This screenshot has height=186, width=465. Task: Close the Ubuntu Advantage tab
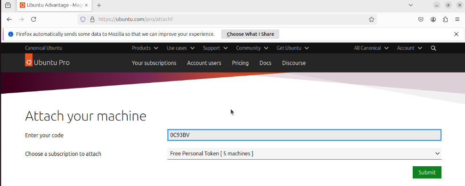pyautogui.click(x=86, y=5)
